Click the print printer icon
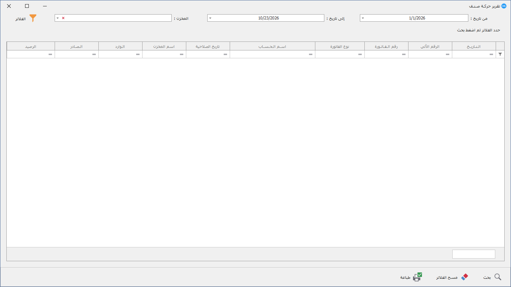The image size is (511, 287). [417, 277]
